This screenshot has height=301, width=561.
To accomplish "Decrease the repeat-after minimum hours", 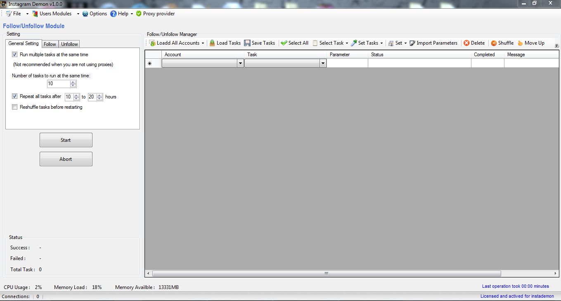I will point(76,99).
